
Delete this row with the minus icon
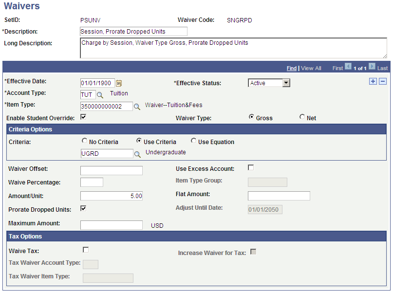(x=383, y=81)
